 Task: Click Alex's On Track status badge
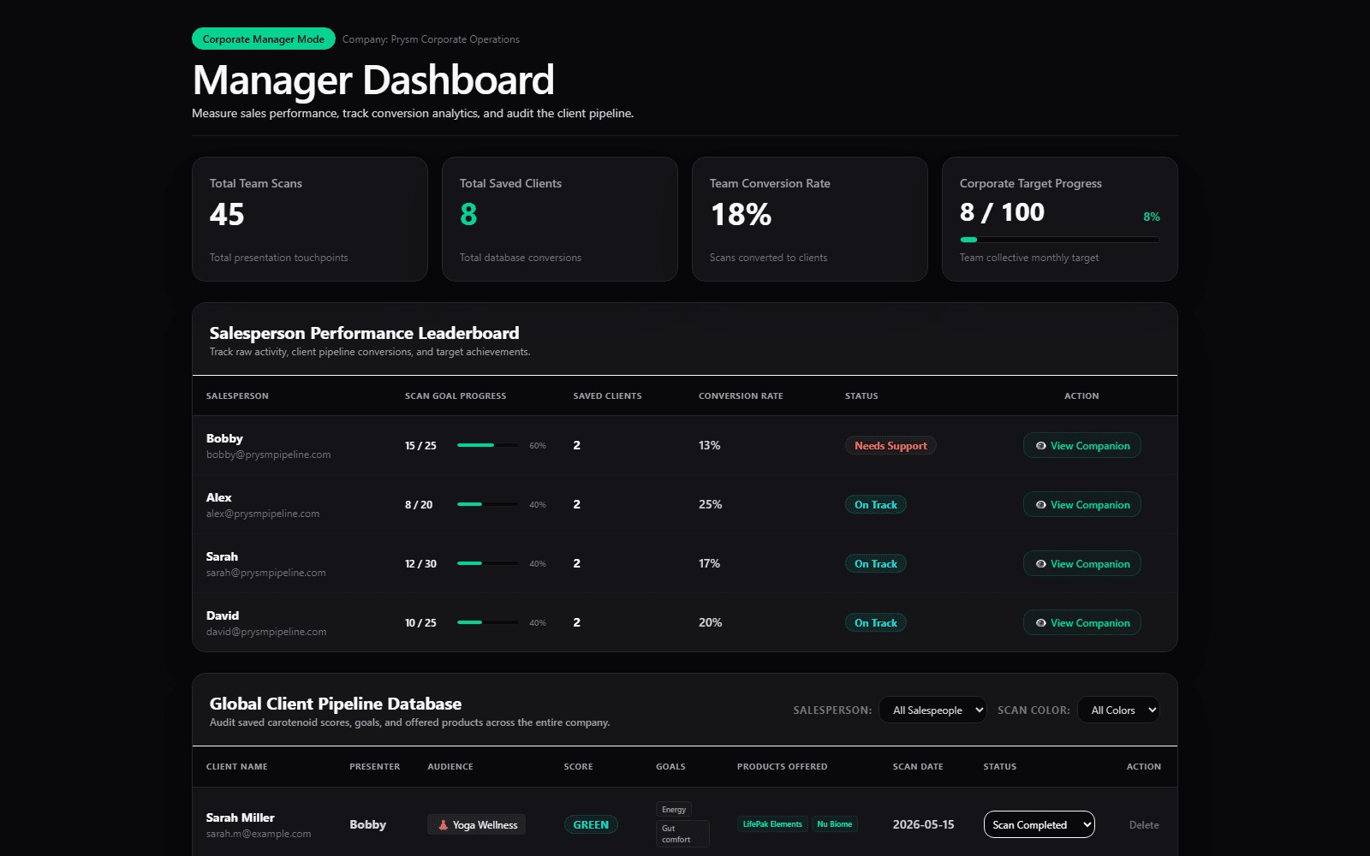point(875,505)
